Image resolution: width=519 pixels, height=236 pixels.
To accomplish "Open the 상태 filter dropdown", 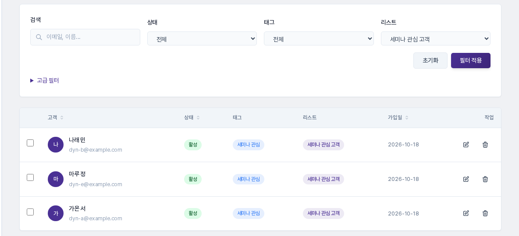I will point(202,38).
